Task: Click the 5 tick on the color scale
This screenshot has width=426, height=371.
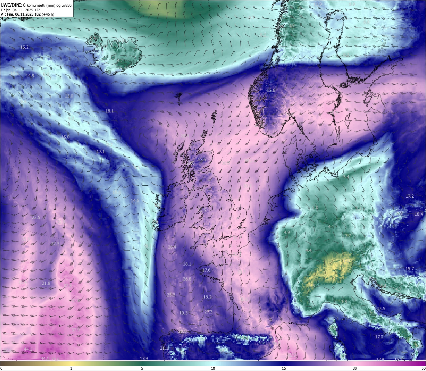Action: tap(142, 368)
